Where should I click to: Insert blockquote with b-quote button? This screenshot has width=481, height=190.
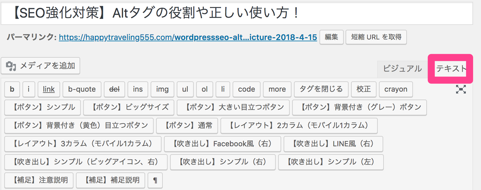pyautogui.click(x=82, y=89)
